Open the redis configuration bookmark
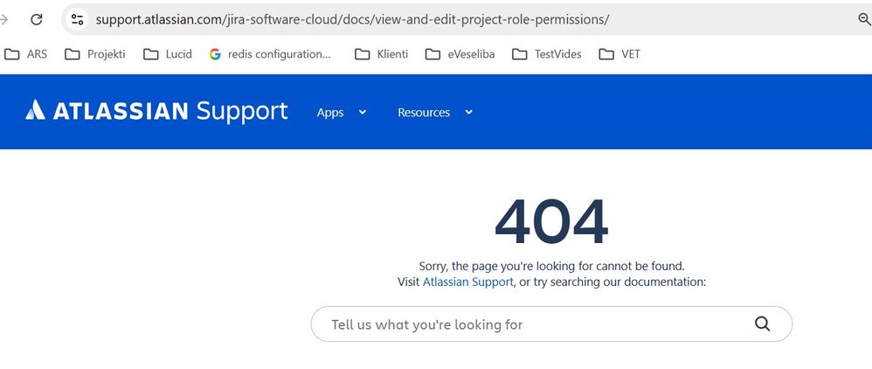872x369 pixels. coord(270,54)
